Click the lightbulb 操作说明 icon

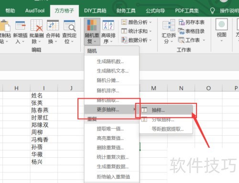(x=212, y=11)
